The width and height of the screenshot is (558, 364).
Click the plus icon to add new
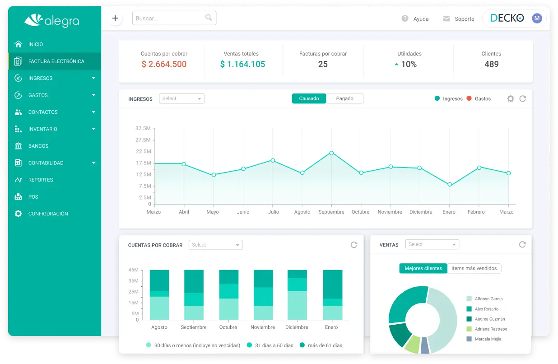tap(115, 19)
